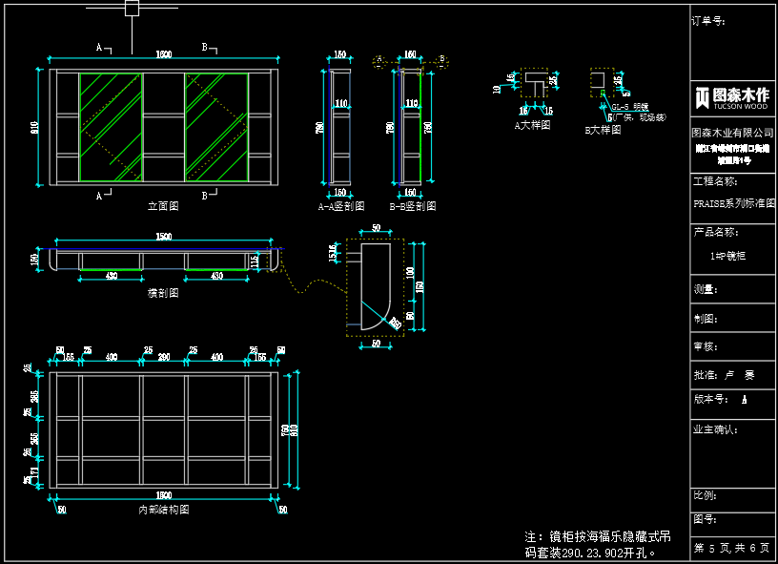
Task: Click the 立面图 elevation view title
Action: (x=163, y=206)
